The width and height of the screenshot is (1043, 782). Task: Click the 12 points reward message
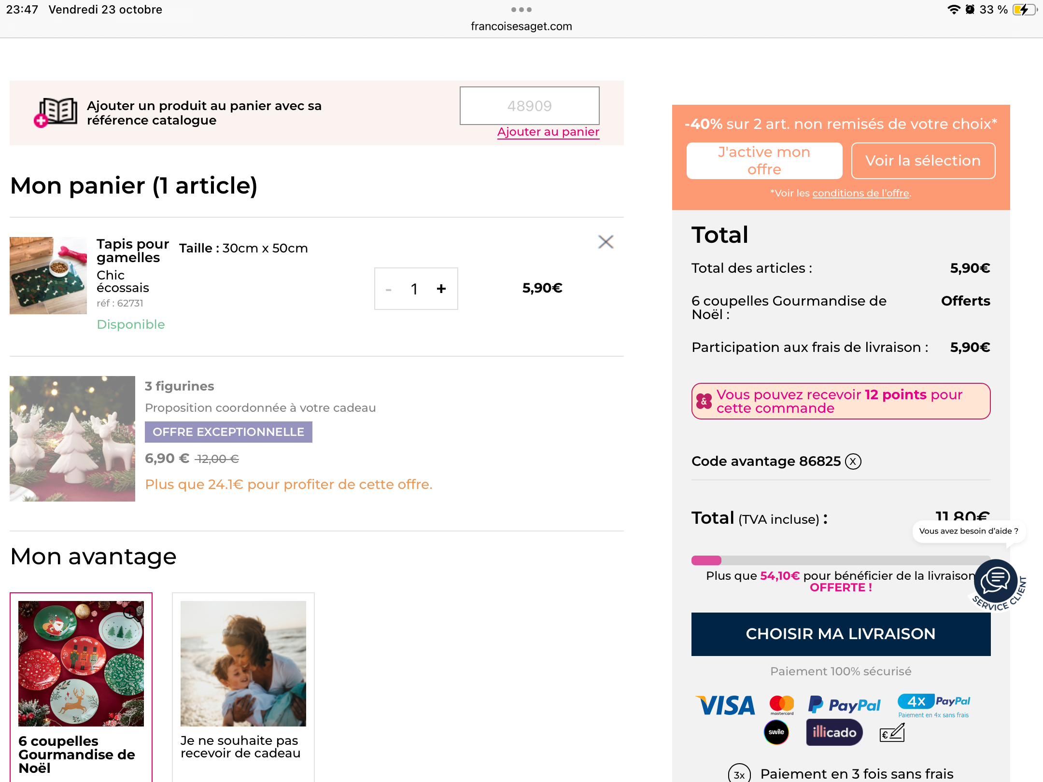(841, 401)
